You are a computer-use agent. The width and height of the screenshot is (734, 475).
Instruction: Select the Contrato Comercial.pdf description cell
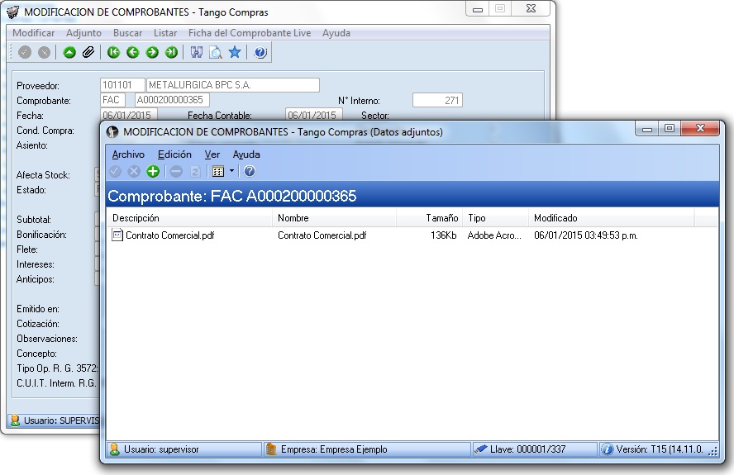pyautogui.click(x=170, y=235)
